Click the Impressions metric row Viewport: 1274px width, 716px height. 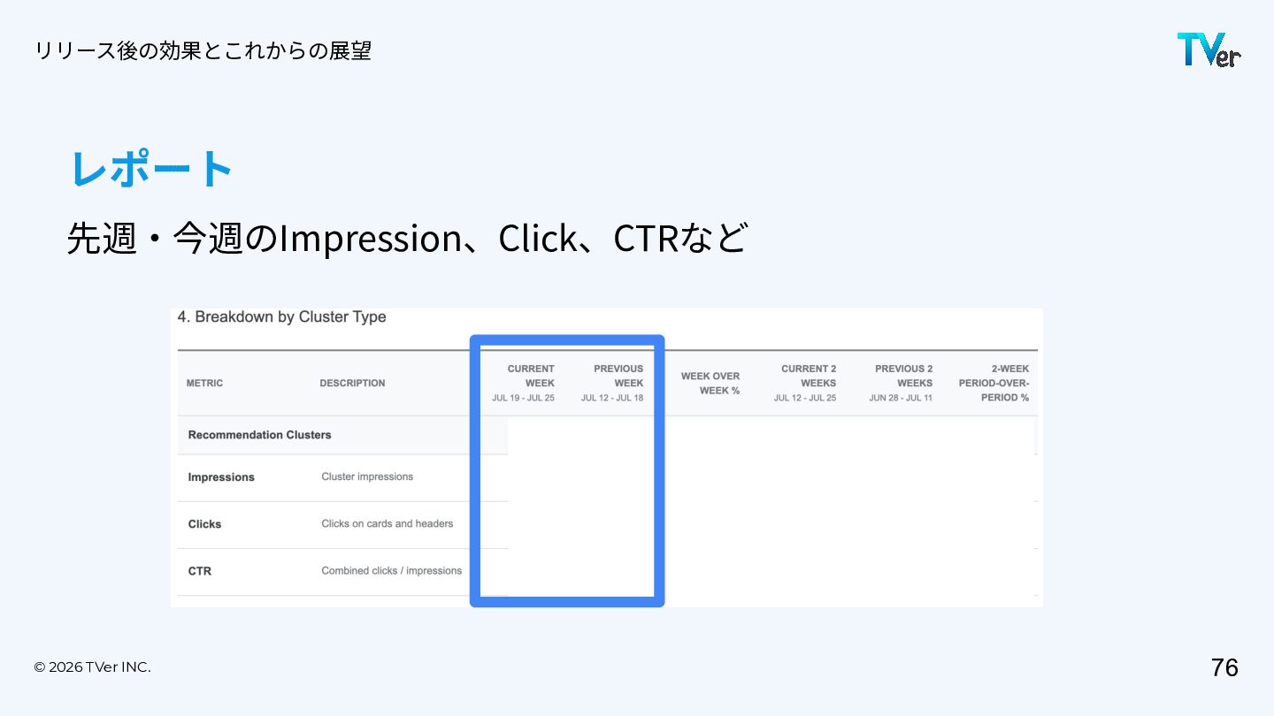pos(342,477)
